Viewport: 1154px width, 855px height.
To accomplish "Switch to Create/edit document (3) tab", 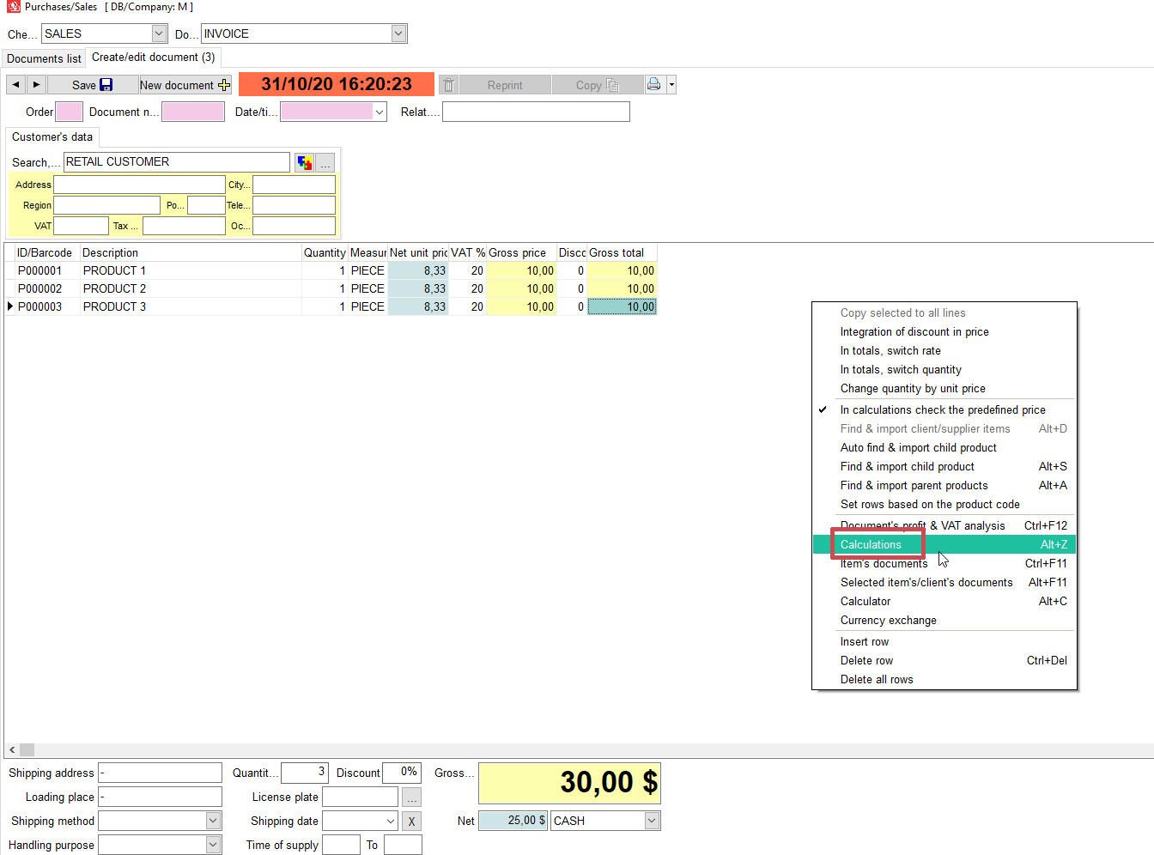I will (x=154, y=57).
